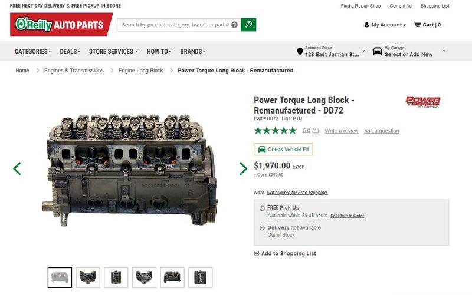Click the Power Torque brand logo
This screenshot has width=472, height=295.
point(422,102)
